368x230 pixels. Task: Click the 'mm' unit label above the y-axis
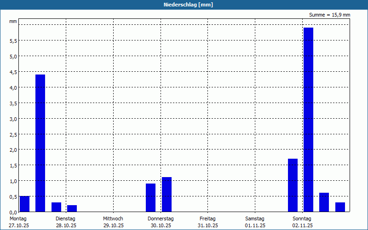13,22
